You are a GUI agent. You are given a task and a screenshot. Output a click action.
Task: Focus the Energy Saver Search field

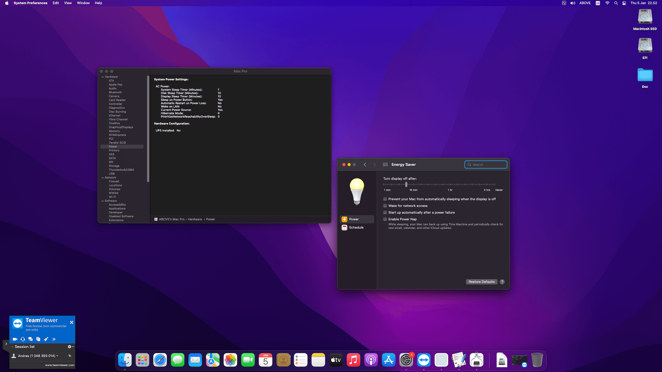[x=486, y=165]
